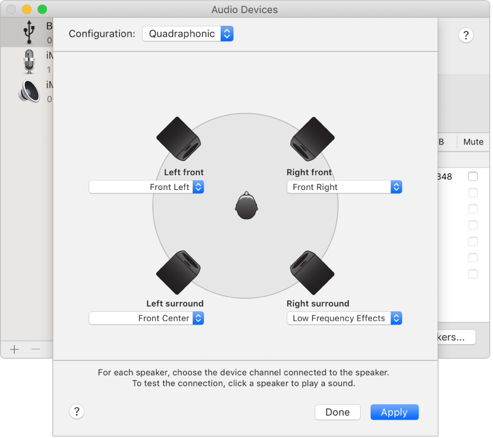The width and height of the screenshot is (493, 438).
Task: Select the microphone device in sidebar
Action: click(29, 62)
